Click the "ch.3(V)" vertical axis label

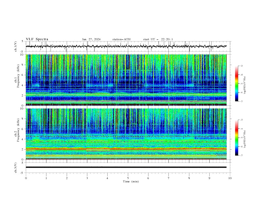(16, 168)
